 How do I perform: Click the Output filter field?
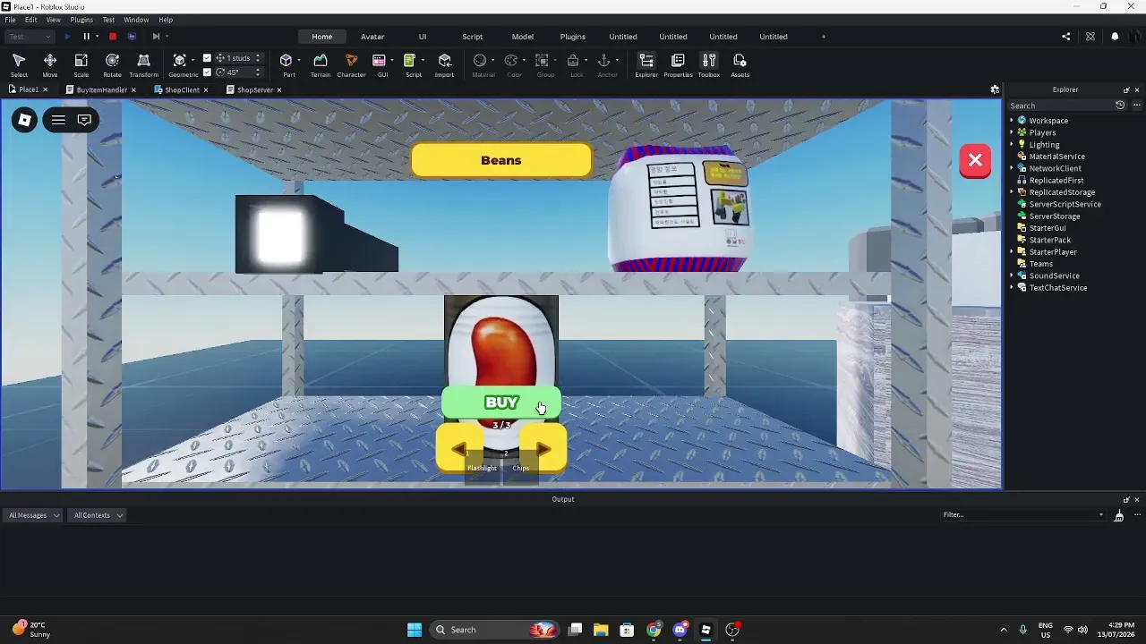pyautogui.click(x=1023, y=515)
